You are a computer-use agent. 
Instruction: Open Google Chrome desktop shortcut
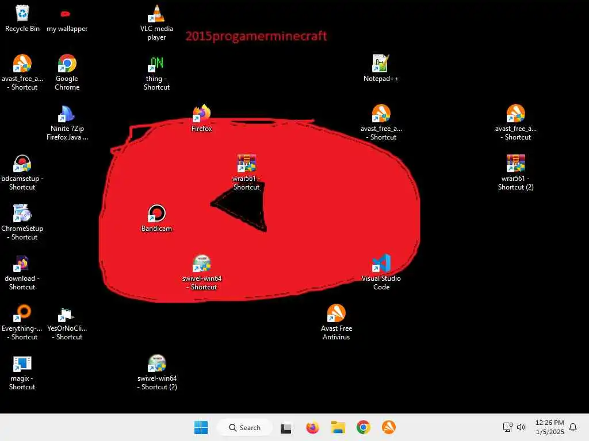click(x=67, y=72)
